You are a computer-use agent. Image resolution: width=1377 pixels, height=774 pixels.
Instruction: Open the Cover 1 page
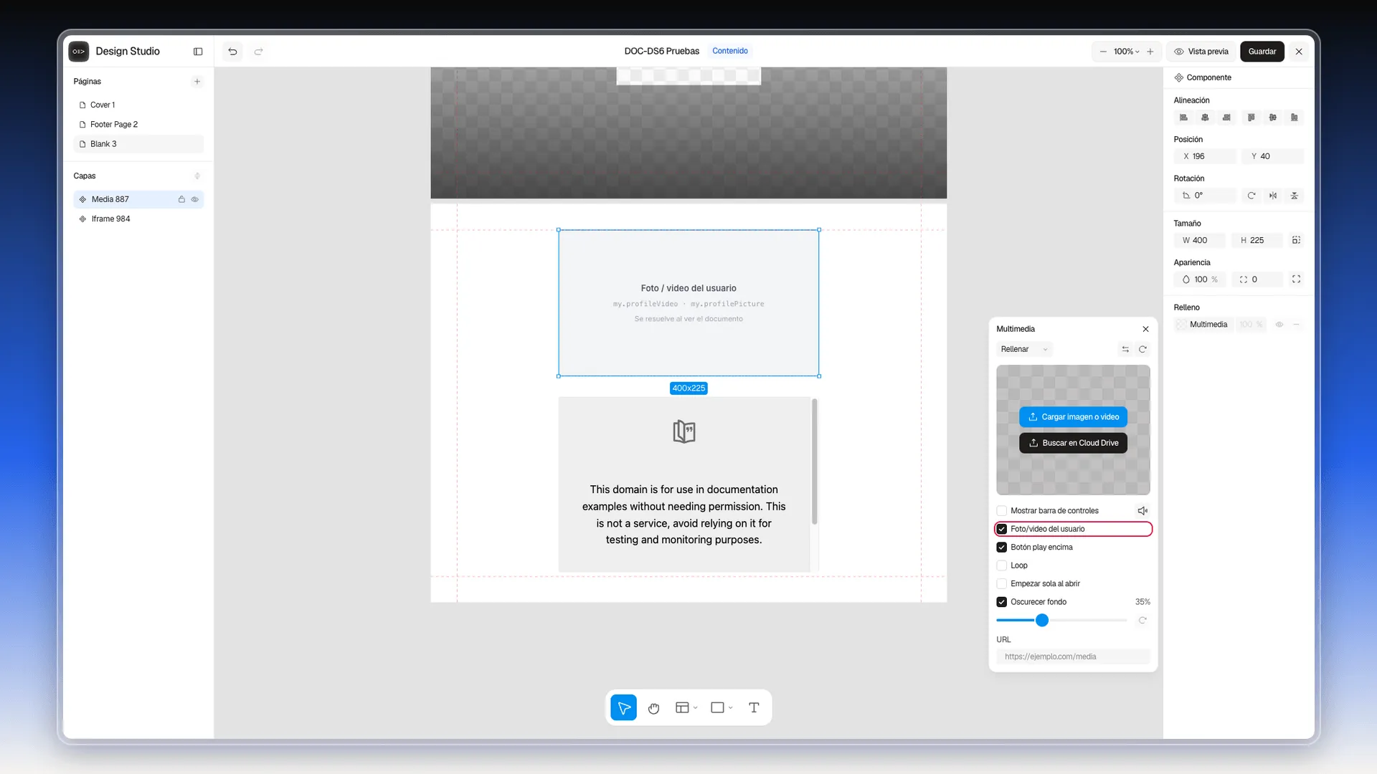pyautogui.click(x=138, y=105)
